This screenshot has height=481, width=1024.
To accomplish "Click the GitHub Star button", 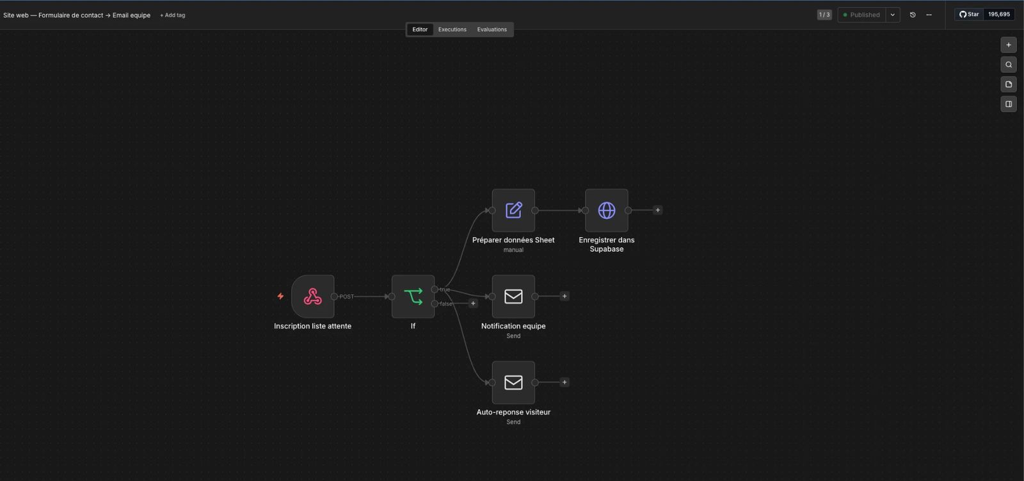I will [969, 14].
